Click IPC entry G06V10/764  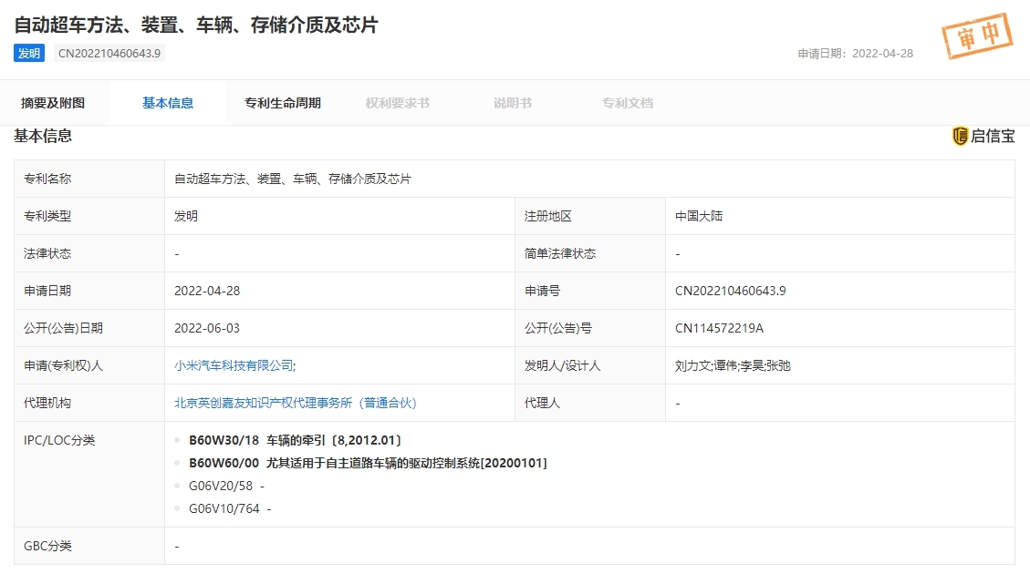click(230, 509)
